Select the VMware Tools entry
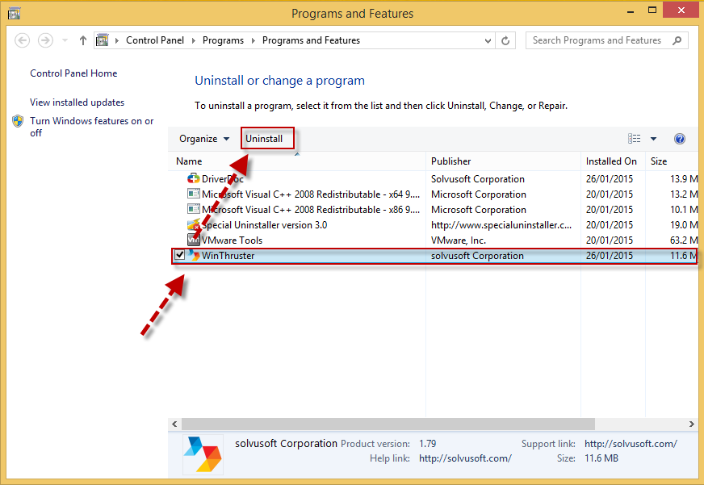 [x=232, y=240]
